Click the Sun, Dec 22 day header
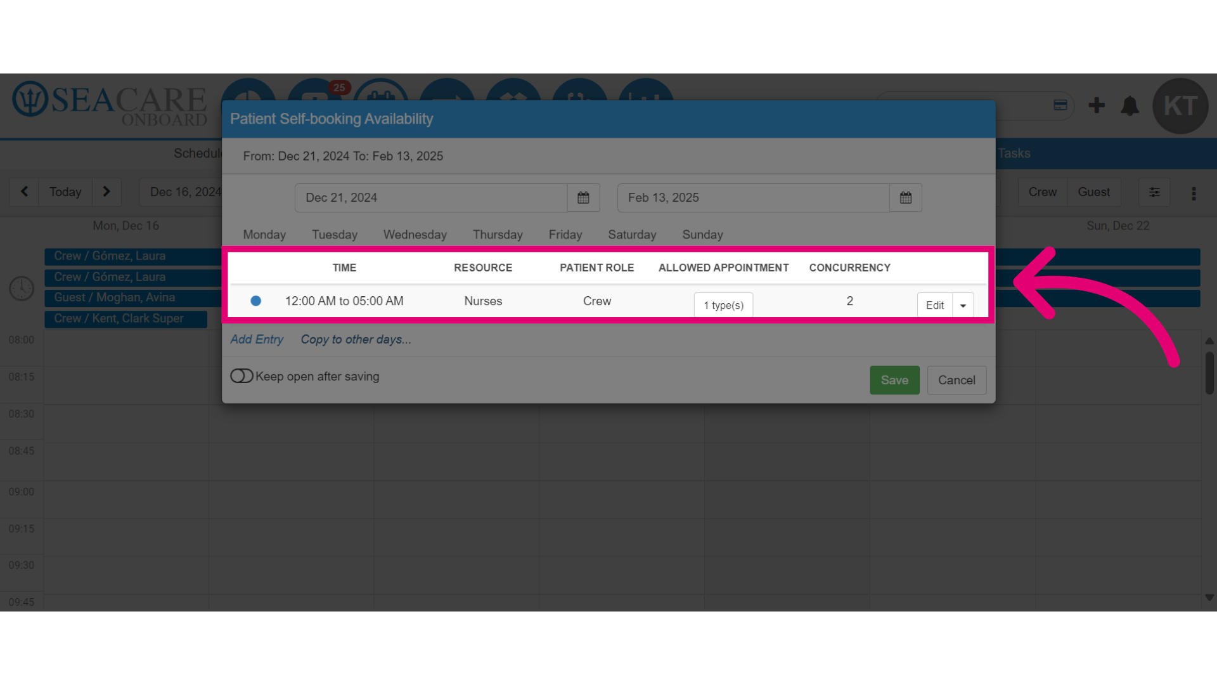 [x=1117, y=226]
